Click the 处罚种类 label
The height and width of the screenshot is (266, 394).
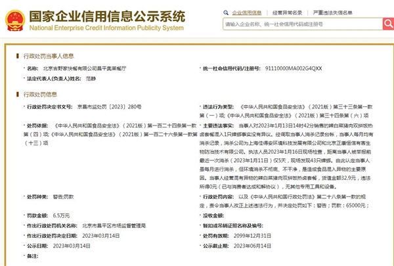(37, 197)
